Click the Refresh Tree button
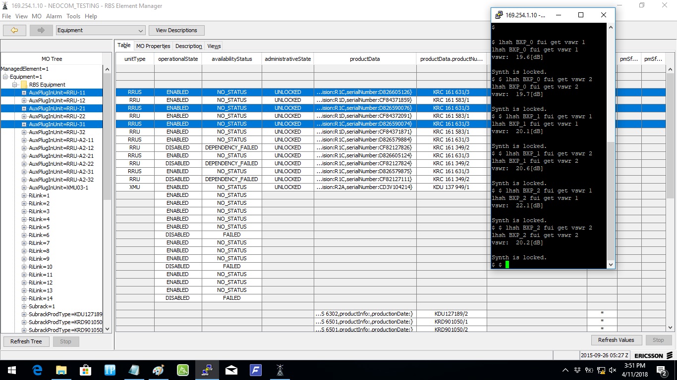 tap(26, 341)
